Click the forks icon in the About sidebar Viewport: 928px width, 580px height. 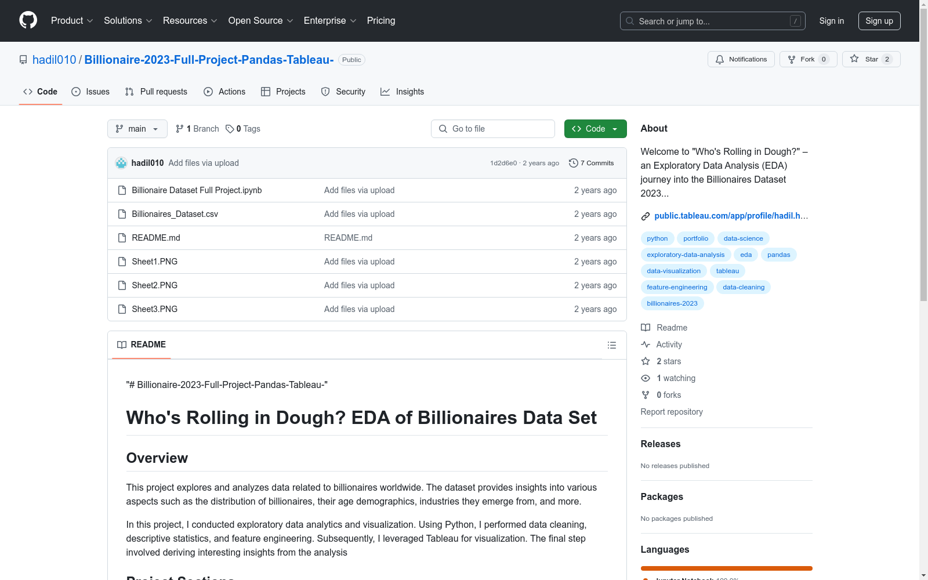(x=646, y=395)
